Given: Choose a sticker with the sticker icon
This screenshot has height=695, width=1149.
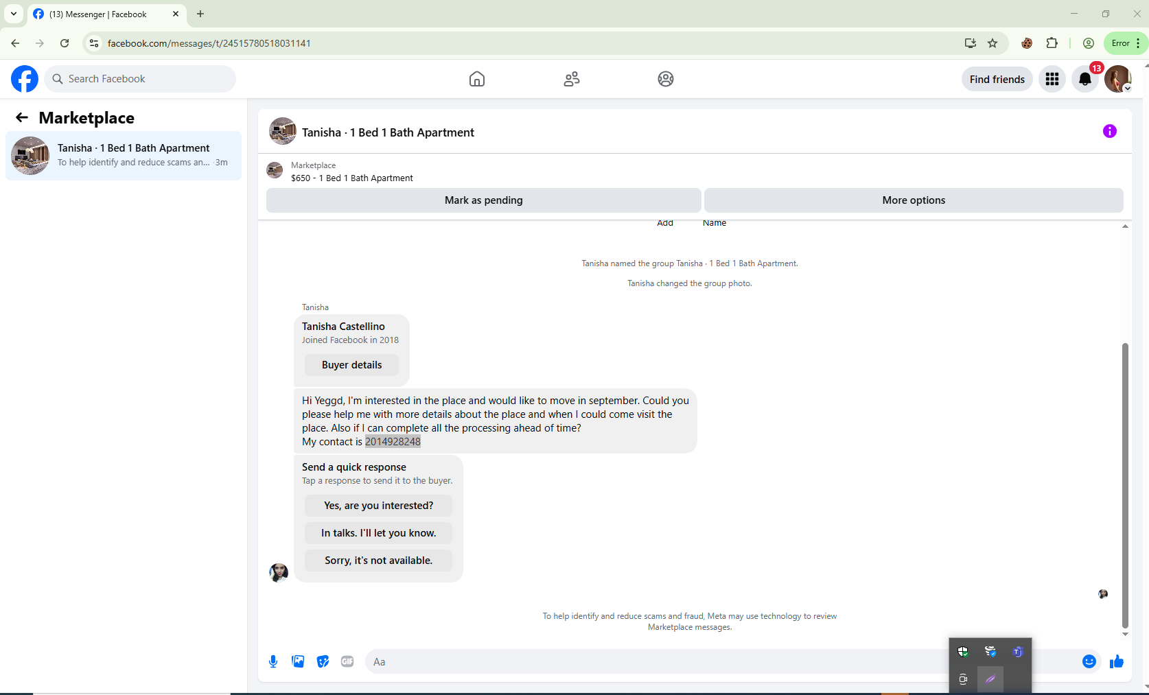Looking at the screenshot, I should (x=323, y=661).
